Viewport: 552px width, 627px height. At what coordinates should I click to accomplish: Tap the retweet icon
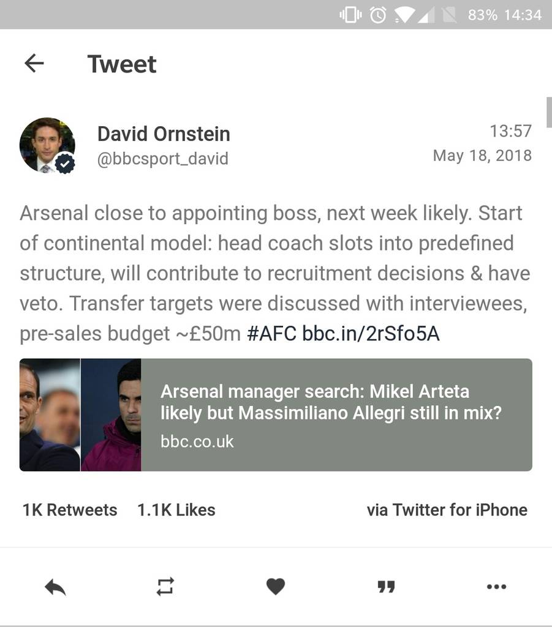[165, 587]
